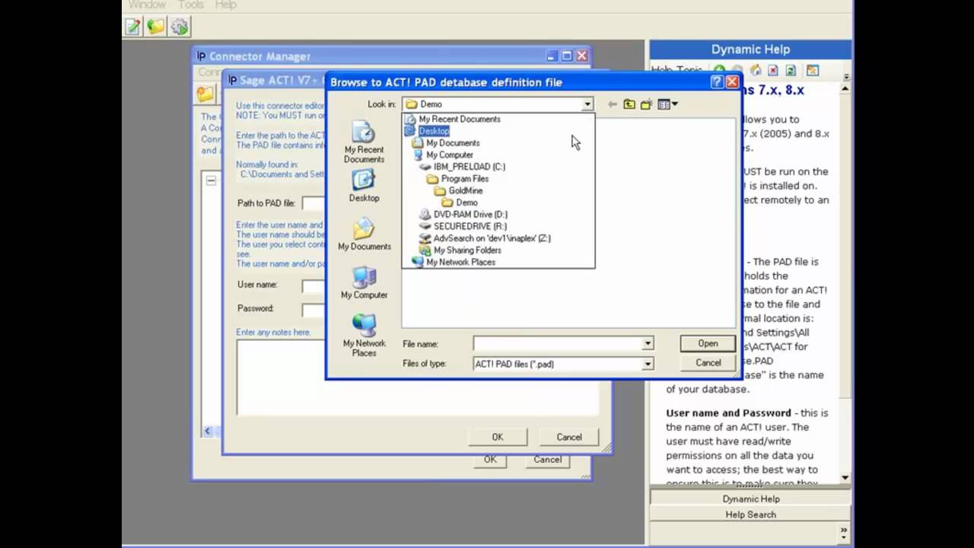Select AdvSearch network drive (Z:) in list
Image resolution: width=974 pixels, height=548 pixels.
(x=492, y=238)
